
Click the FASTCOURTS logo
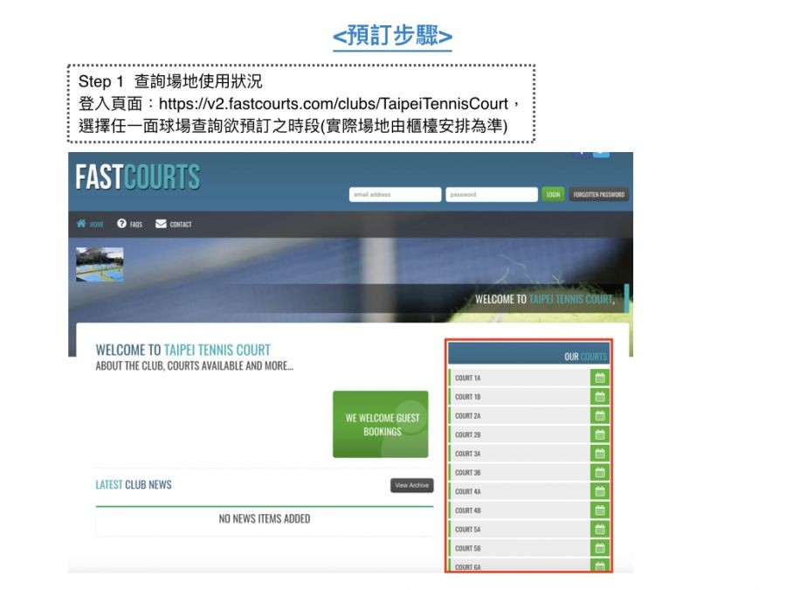[138, 177]
